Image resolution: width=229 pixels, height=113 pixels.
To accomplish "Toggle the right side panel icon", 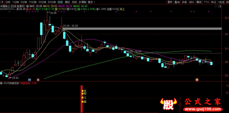I will (x=220, y=6).
